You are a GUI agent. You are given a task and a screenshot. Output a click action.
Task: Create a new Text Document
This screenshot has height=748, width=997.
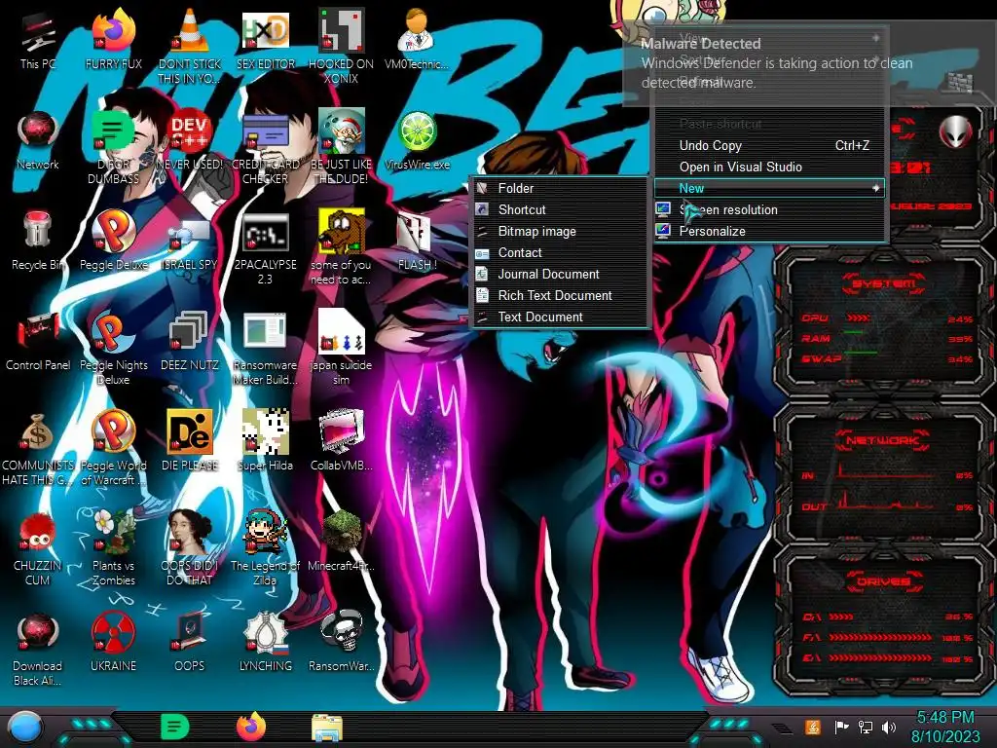pyautogui.click(x=560, y=317)
